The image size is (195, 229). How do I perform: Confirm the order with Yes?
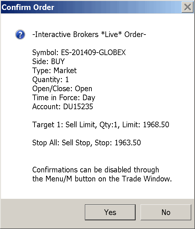coord(110,212)
